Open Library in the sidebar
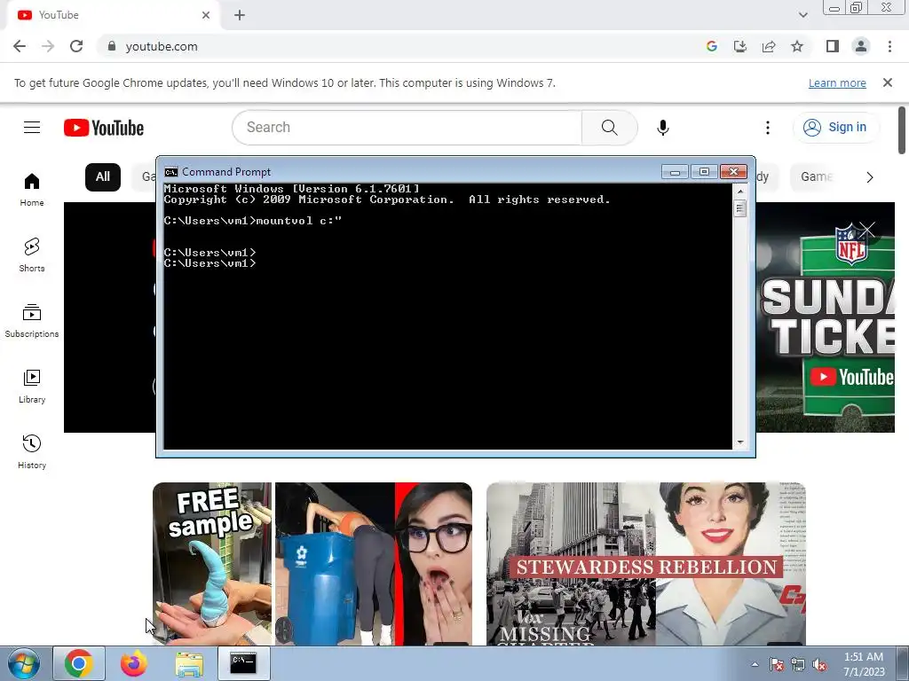 [x=32, y=387]
